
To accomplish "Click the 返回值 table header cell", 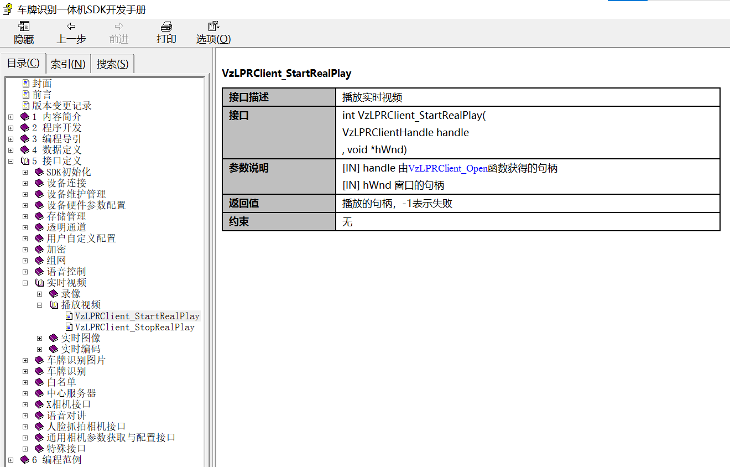I will 279,203.
